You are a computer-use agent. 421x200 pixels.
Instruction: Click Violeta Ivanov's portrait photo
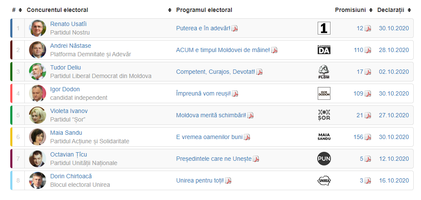38,115
